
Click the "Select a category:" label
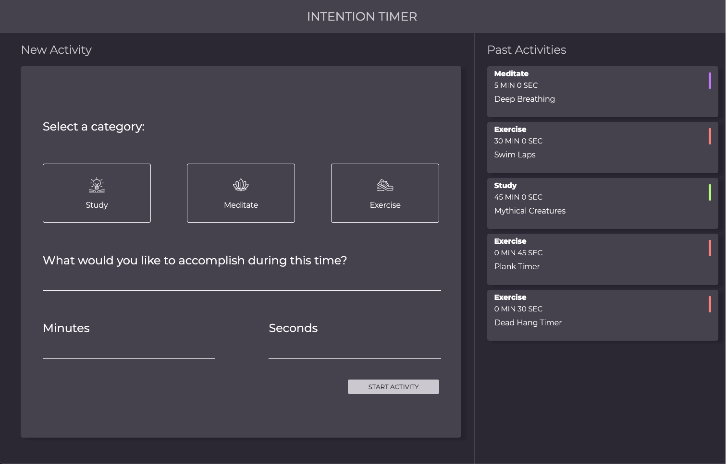tap(94, 127)
